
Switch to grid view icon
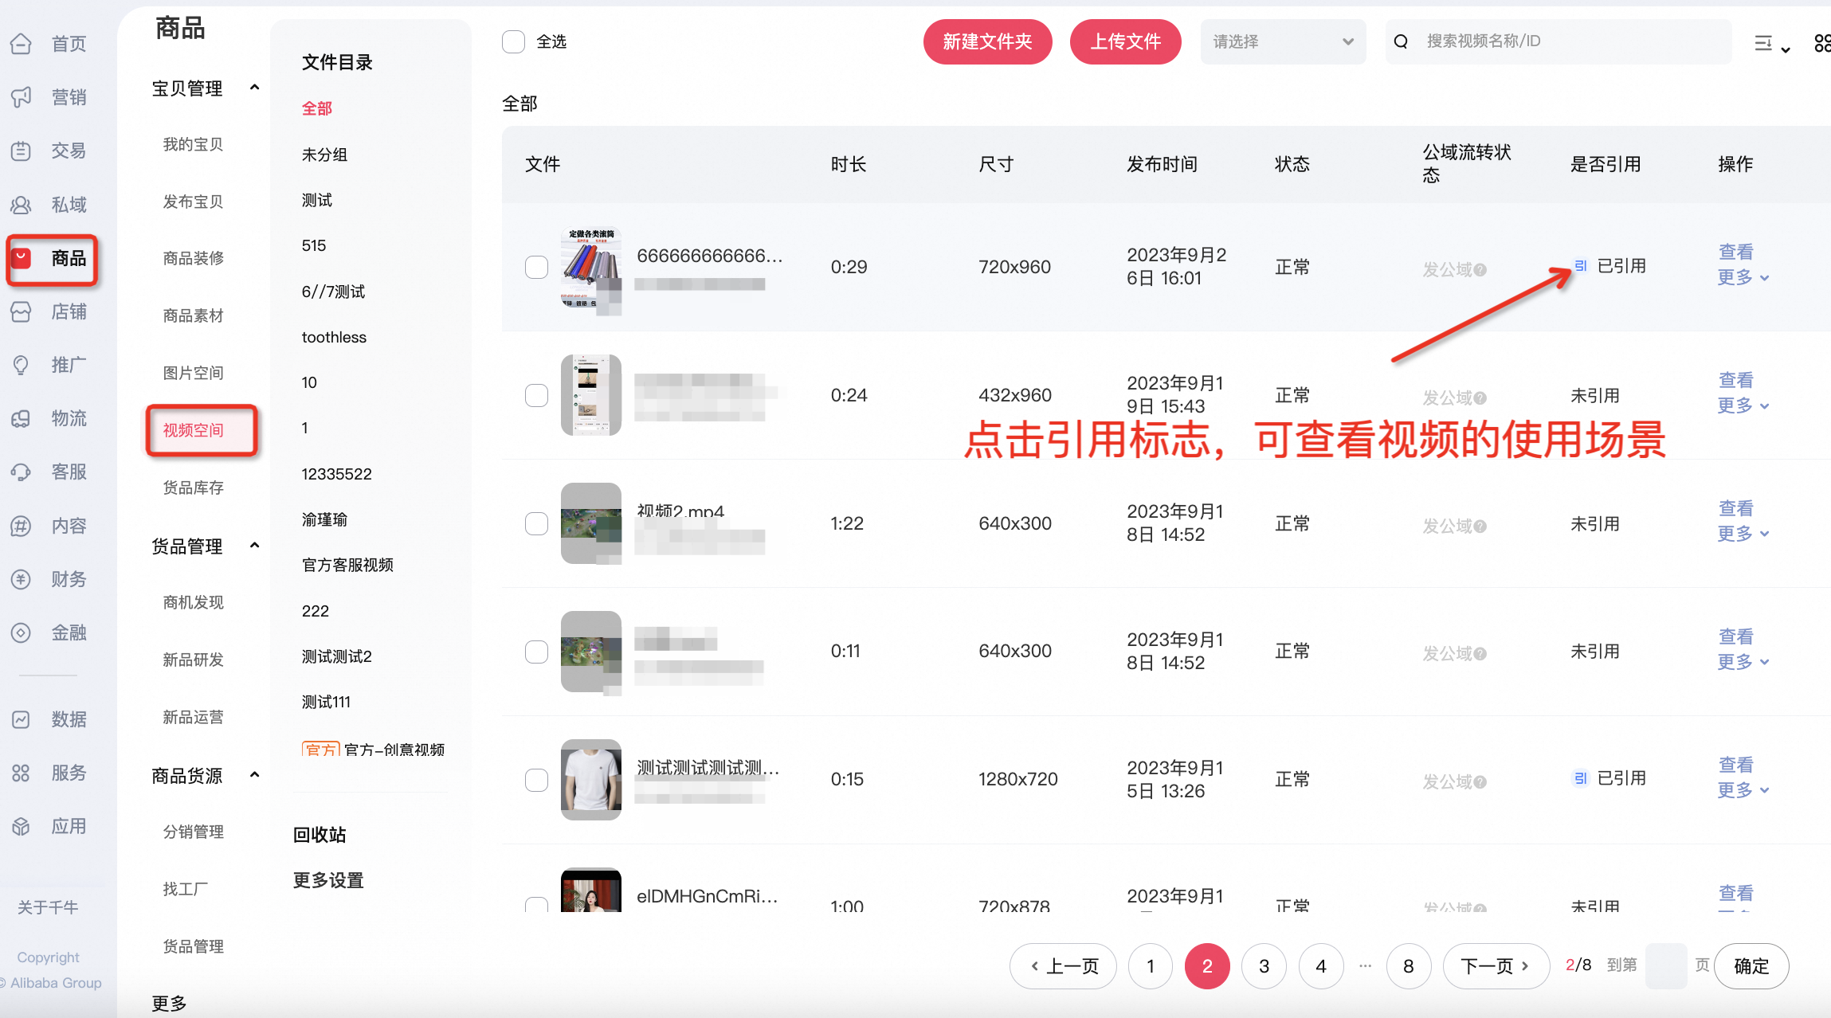point(1821,43)
